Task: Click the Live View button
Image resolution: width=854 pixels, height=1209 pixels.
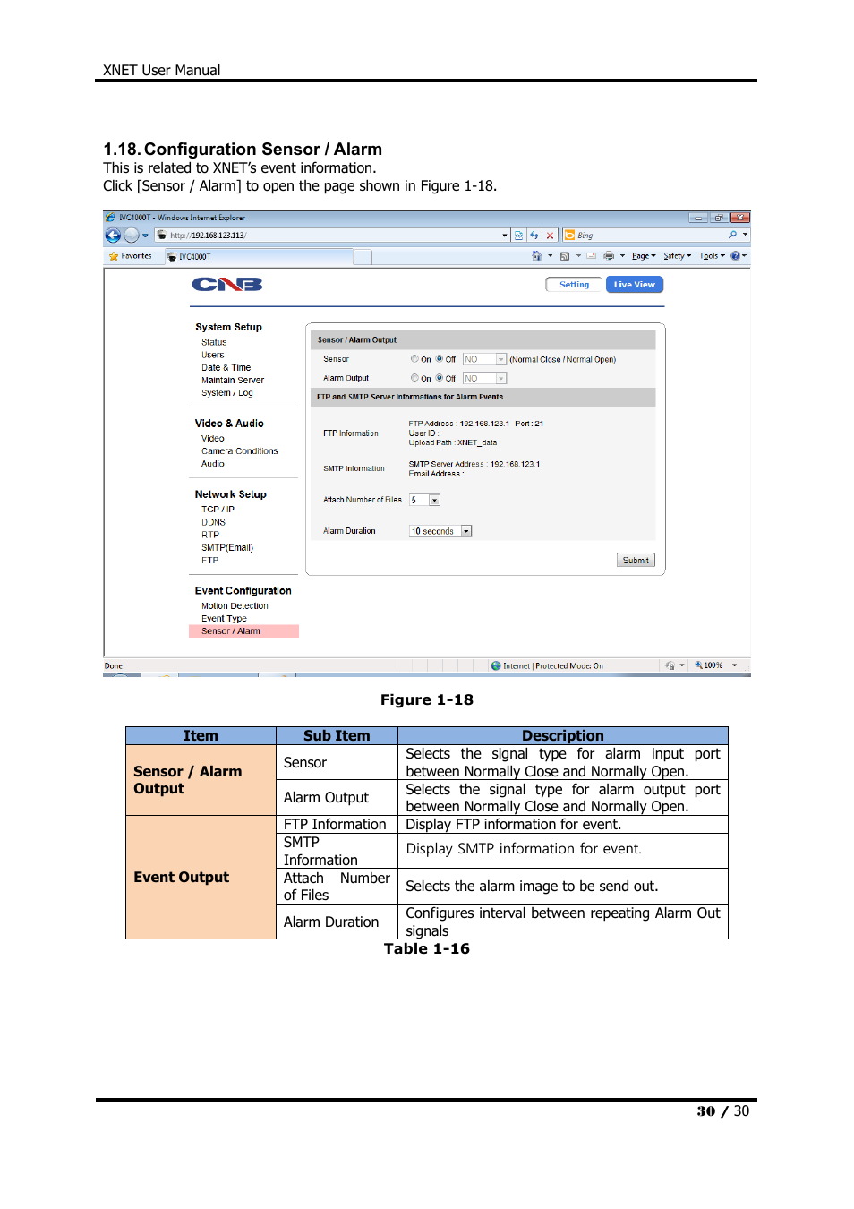Action: click(x=635, y=285)
